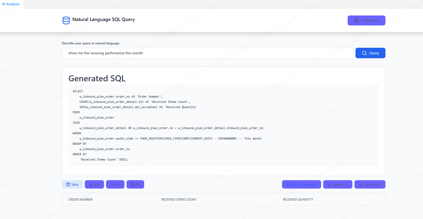Screen dimensions: 423x219
Task: Click the magnifier icon in Query button
Action: pos(364,53)
